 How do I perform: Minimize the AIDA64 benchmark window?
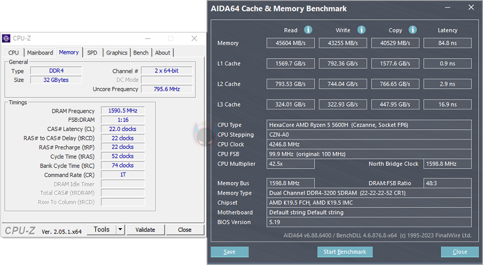[x=448, y=7]
